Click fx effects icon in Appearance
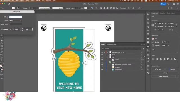Image resolution: width=180 pixels, height=101 pixels. [153, 49]
